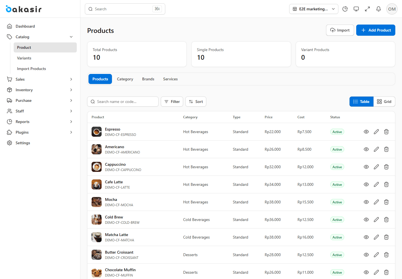Expand the Sales menu section
The image size is (402, 279).
(40, 79)
